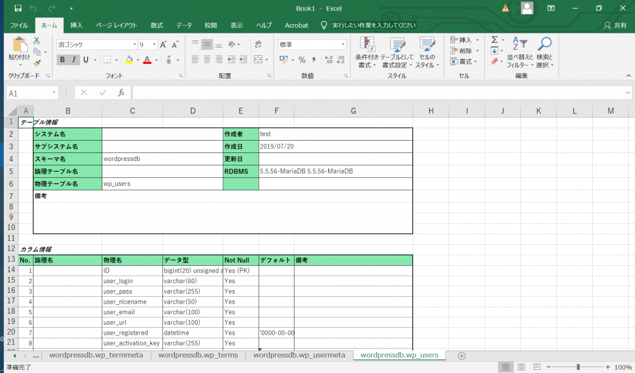Switch to the データ ribbon tab
This screenshot has height=373, width=635.
point(184,25)
